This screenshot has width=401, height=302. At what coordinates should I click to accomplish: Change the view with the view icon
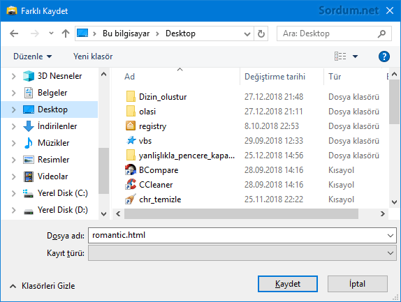pos(340,56)
